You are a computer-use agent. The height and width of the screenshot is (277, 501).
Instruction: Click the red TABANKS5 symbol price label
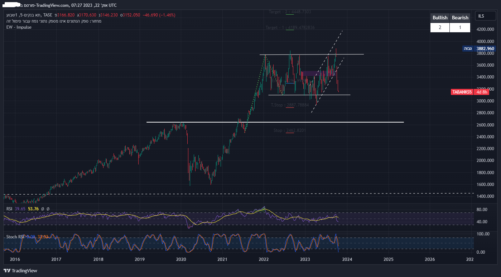pos(462,92)
